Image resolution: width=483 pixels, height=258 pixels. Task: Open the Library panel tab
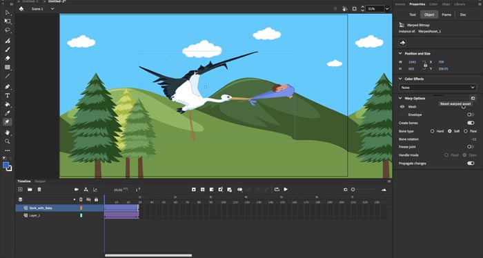(x=460, y=4)
